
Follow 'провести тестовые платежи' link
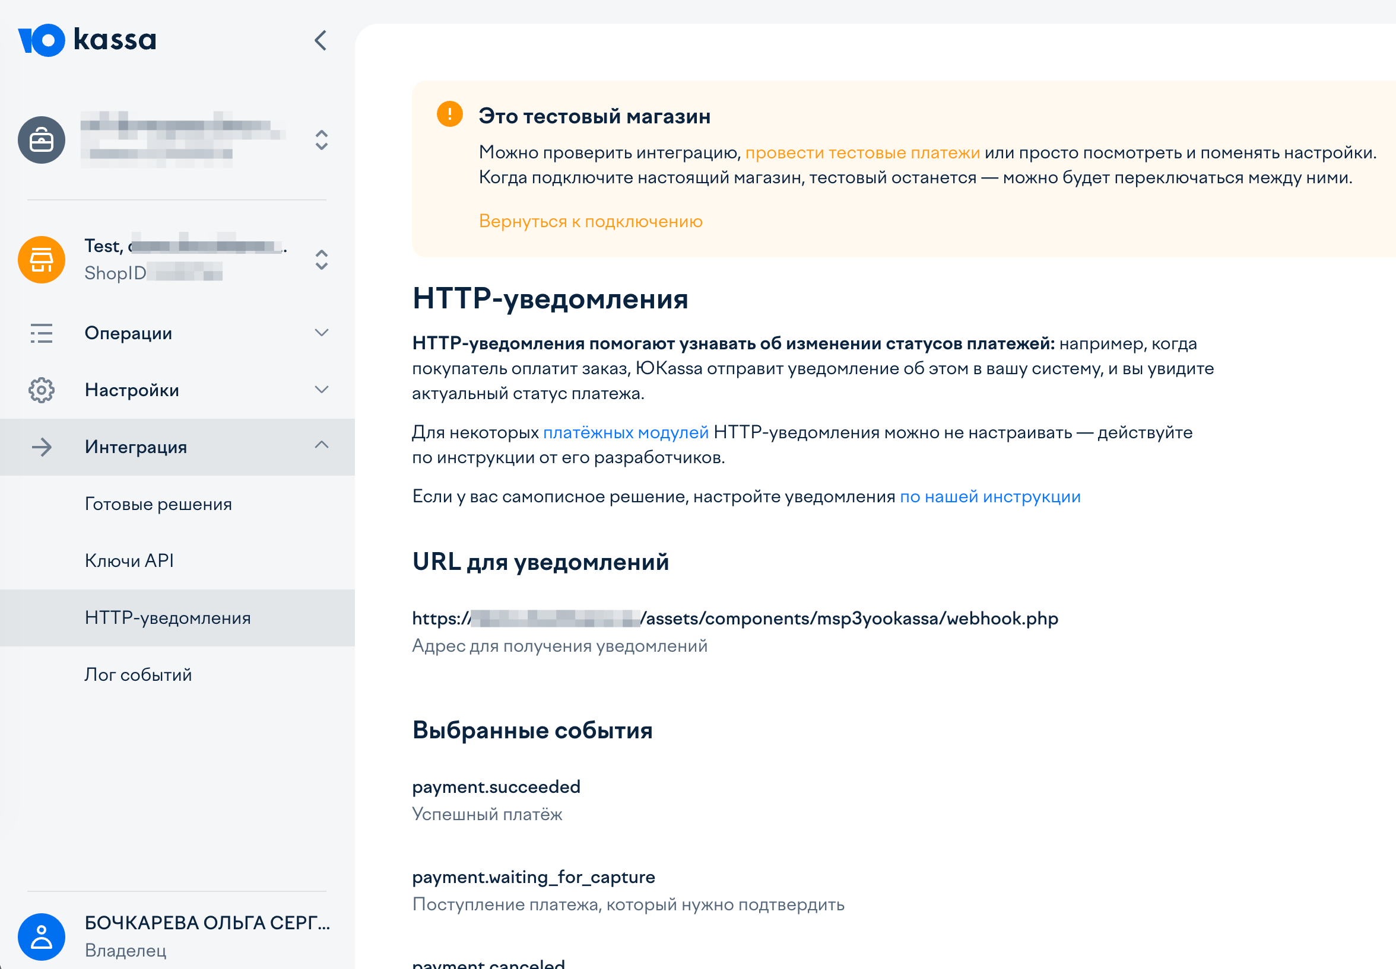pyautogui.click(x=862, y=152)
